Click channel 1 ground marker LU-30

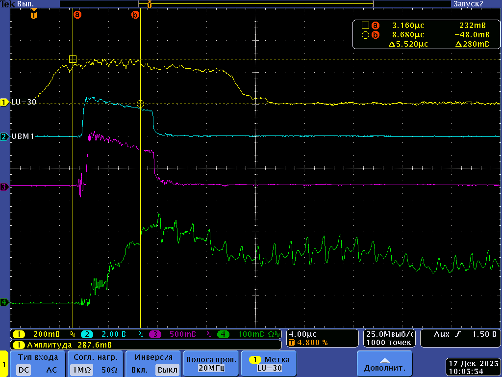[4, 102]
